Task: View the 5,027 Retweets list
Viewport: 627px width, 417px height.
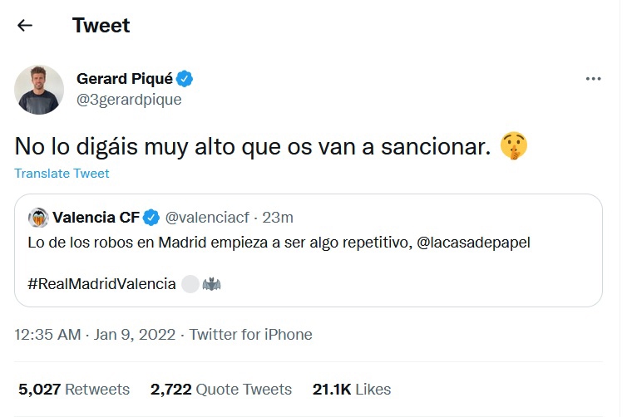Action: (x=74, y=389)
